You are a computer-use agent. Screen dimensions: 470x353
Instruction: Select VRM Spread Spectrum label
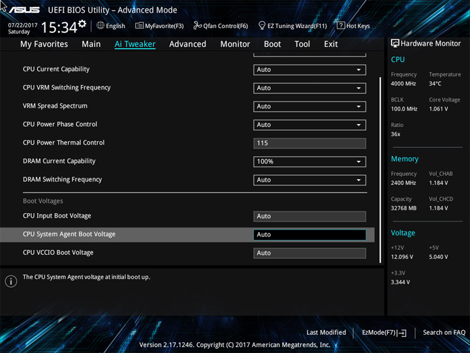55,106
